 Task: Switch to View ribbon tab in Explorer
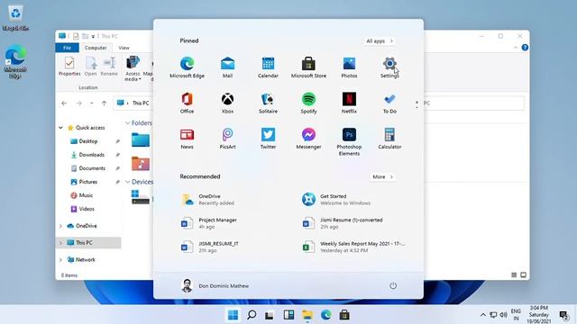tap(124, 48)
